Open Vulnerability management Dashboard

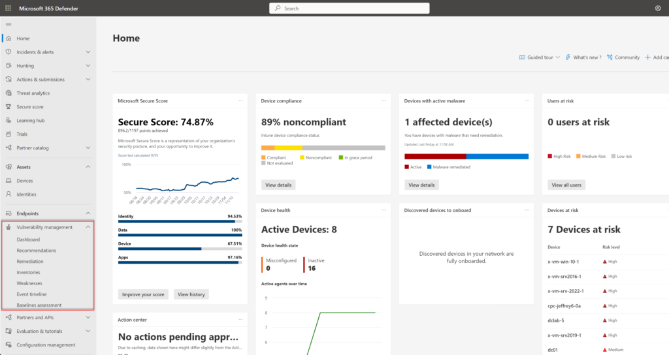coord(28,239)
